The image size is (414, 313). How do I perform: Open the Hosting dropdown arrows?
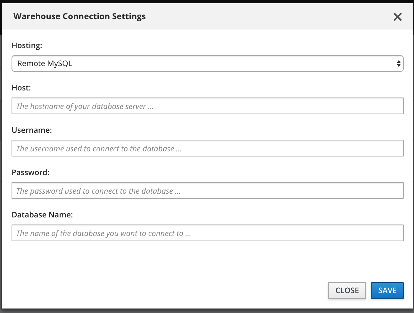coord(398,63)
